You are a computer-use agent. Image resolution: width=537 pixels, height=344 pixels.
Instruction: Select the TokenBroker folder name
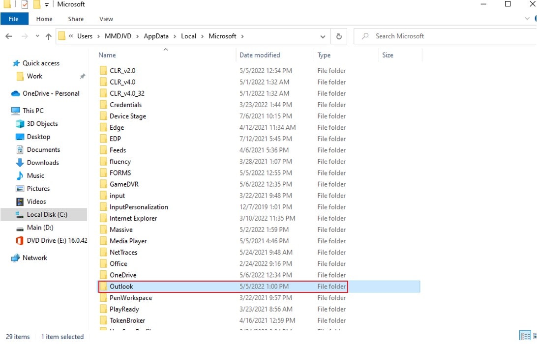point(127,321)
